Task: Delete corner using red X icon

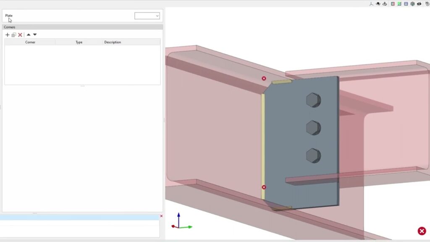Action: click(x=20, y=35)
